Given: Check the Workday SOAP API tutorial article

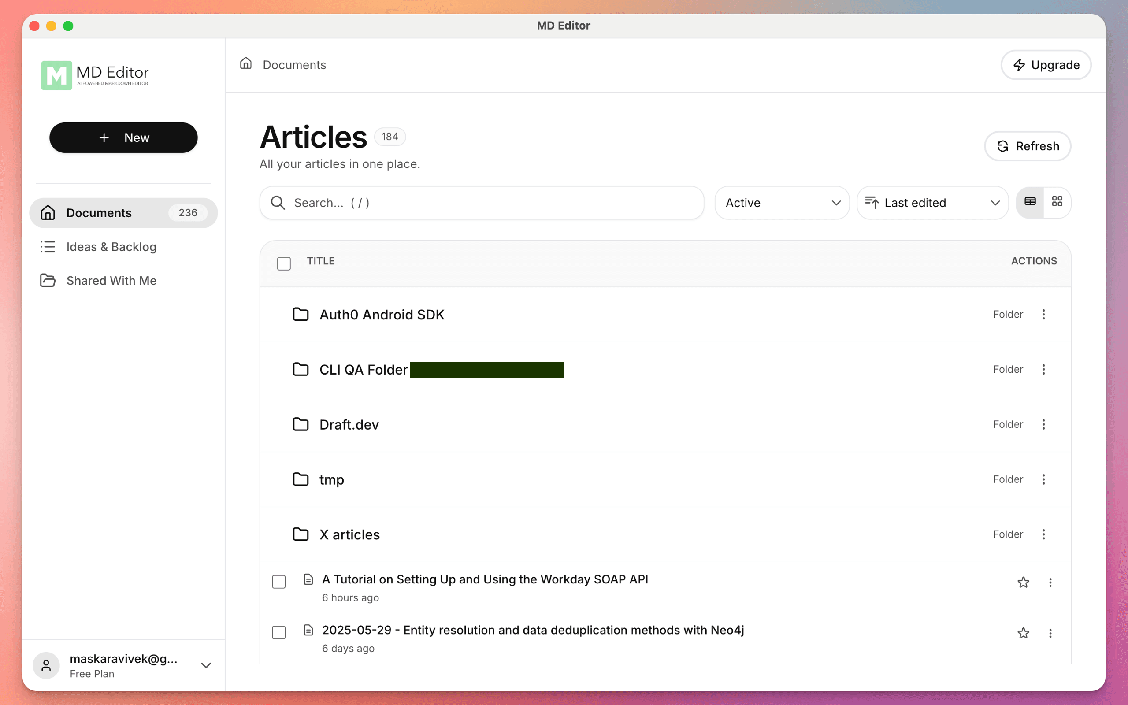Looking at the screenshot, I should [278, 582].
